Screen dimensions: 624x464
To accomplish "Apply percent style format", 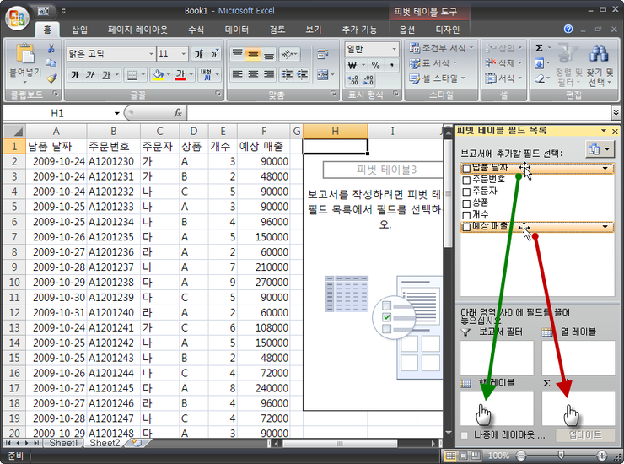I will click(376, 65).
